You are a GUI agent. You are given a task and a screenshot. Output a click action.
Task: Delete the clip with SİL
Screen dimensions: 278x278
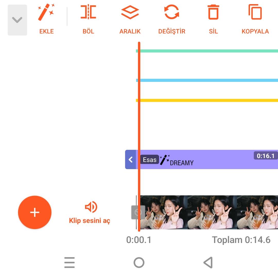click(x=213, y=19)
